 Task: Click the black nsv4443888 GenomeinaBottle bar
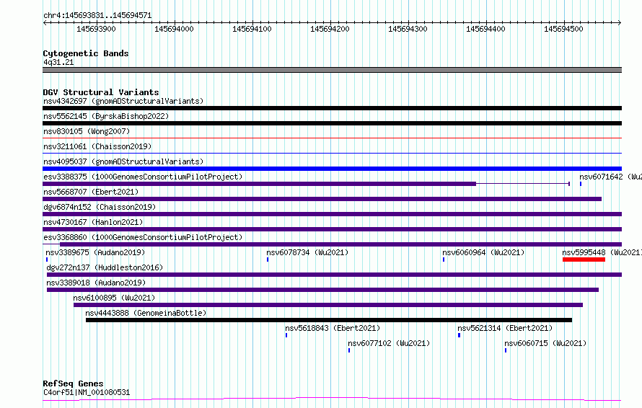click(x=329, y=320)
